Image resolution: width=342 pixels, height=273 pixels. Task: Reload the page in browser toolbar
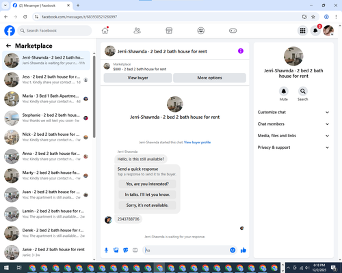[x=25, y=17]
